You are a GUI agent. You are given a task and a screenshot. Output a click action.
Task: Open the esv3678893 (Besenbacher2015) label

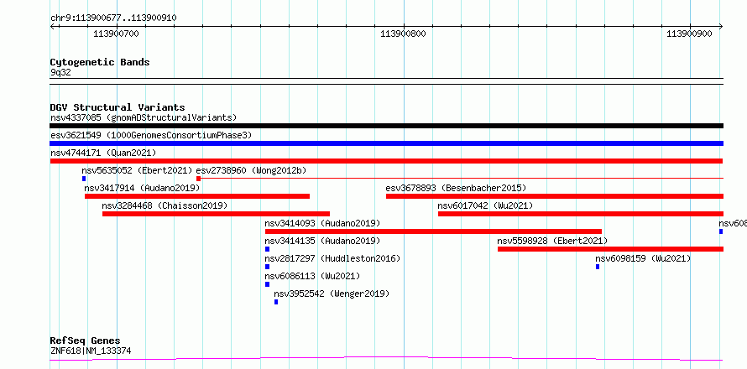456,188
